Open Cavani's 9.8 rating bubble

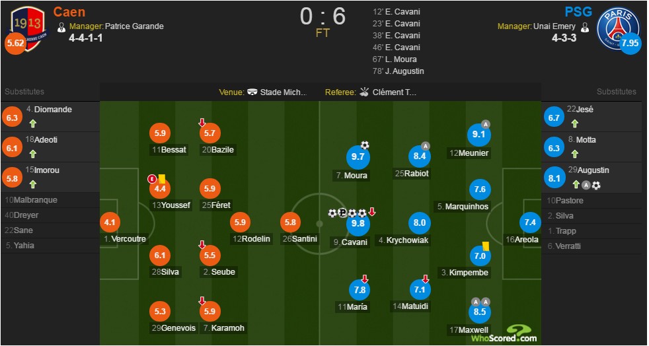pos(358,223)
